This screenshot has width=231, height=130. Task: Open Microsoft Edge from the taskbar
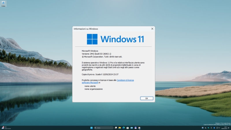pyautogui.click(x=124, y=128)
